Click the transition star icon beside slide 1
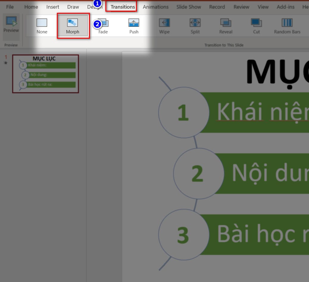 pyautogui.click(x=6, y=63)
